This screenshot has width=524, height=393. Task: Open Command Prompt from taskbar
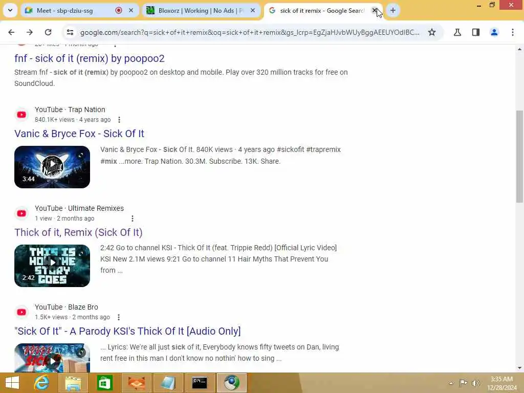pyautogui.click(x=200, y=383)
